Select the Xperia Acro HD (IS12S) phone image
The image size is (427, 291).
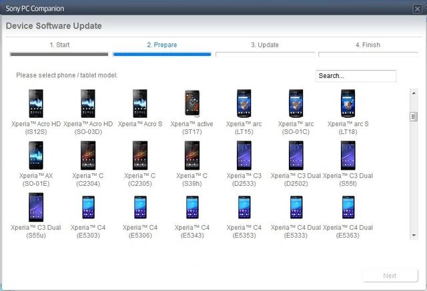(x=36, y=103)
